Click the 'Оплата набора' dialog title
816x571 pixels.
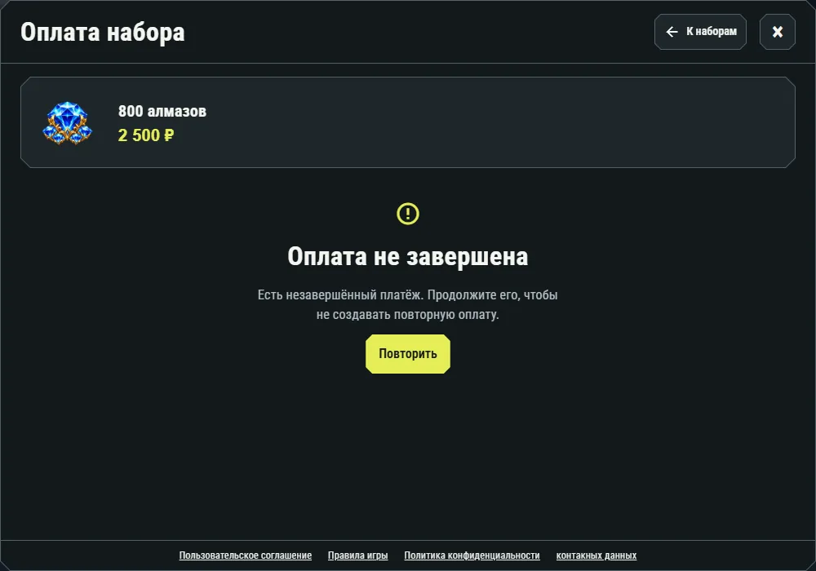(103, 33)
